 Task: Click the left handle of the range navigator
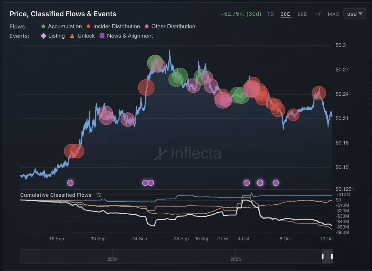[322, 256]
